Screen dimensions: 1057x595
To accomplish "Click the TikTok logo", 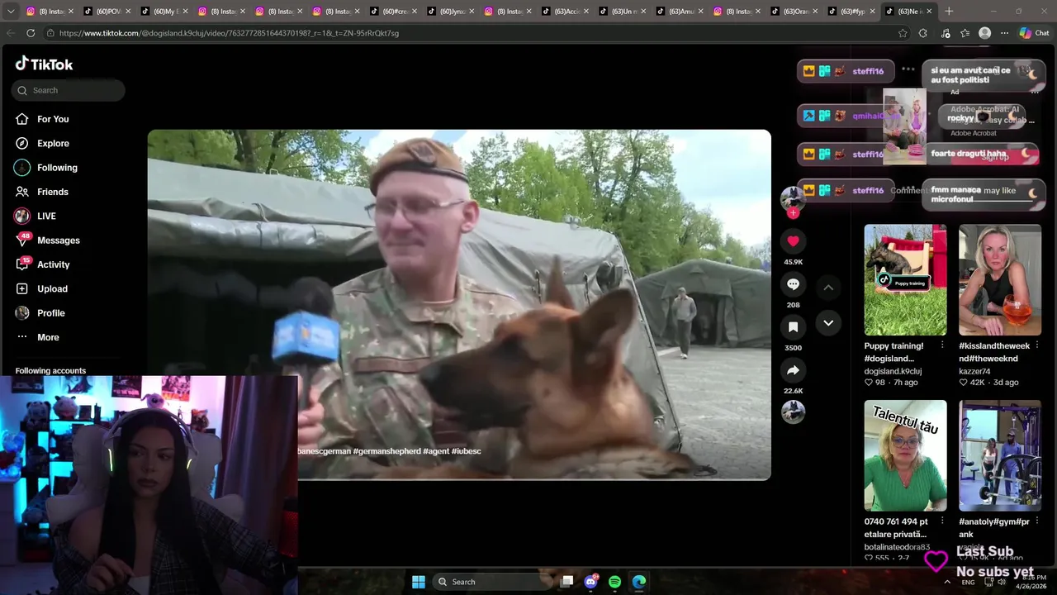I will (x=44, y=64).
